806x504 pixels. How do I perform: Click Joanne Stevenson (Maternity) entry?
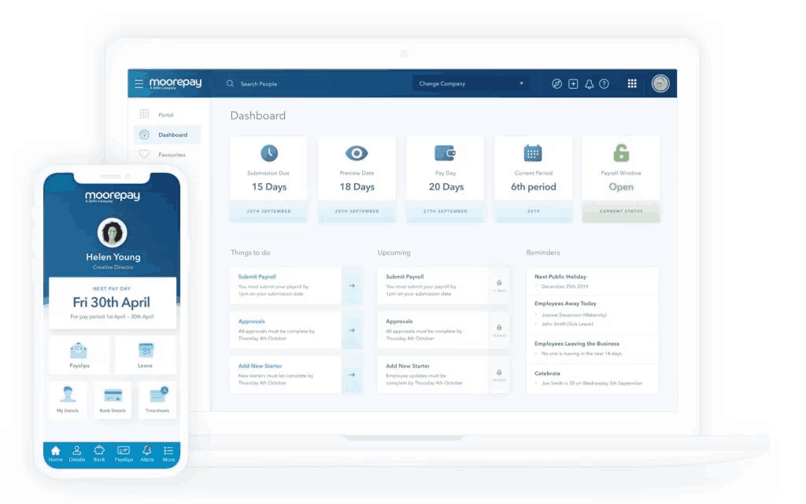click(574, 315)
